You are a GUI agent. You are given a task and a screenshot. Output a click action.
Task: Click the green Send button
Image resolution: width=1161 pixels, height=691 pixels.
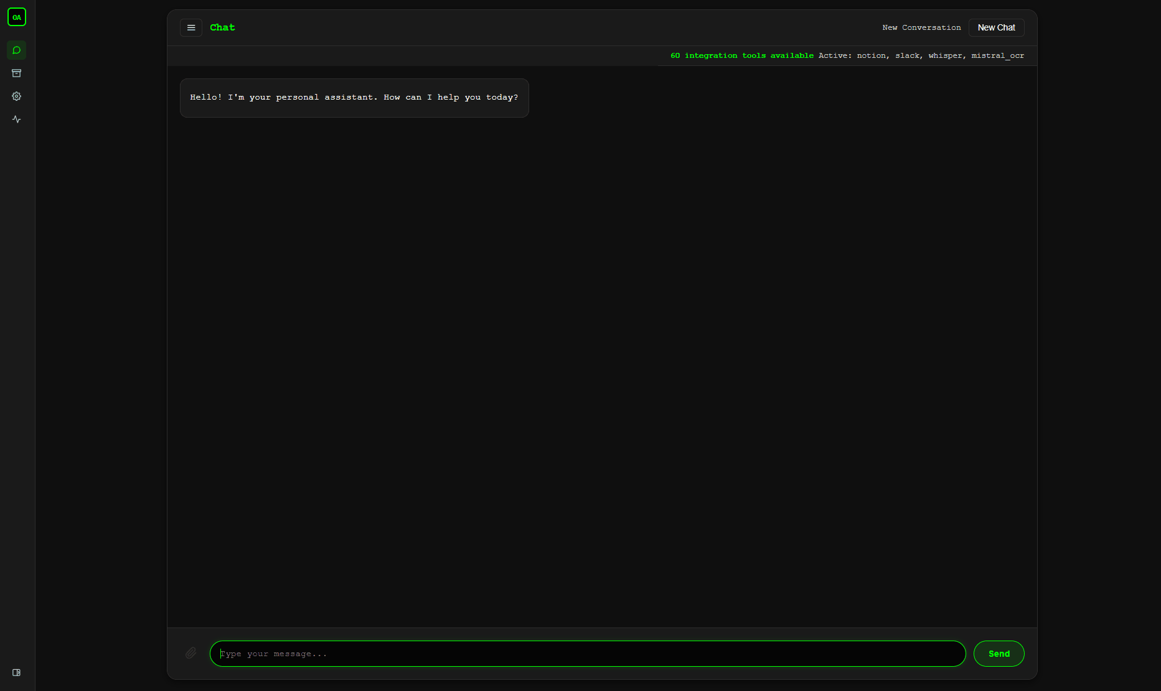pos(999,654)
